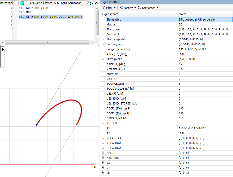Click the horizontal scroll right arrow
233x177 pixels.
pos(92,43)
